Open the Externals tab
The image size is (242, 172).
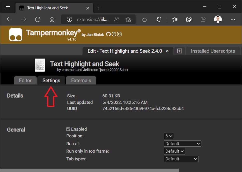point(81,80)
